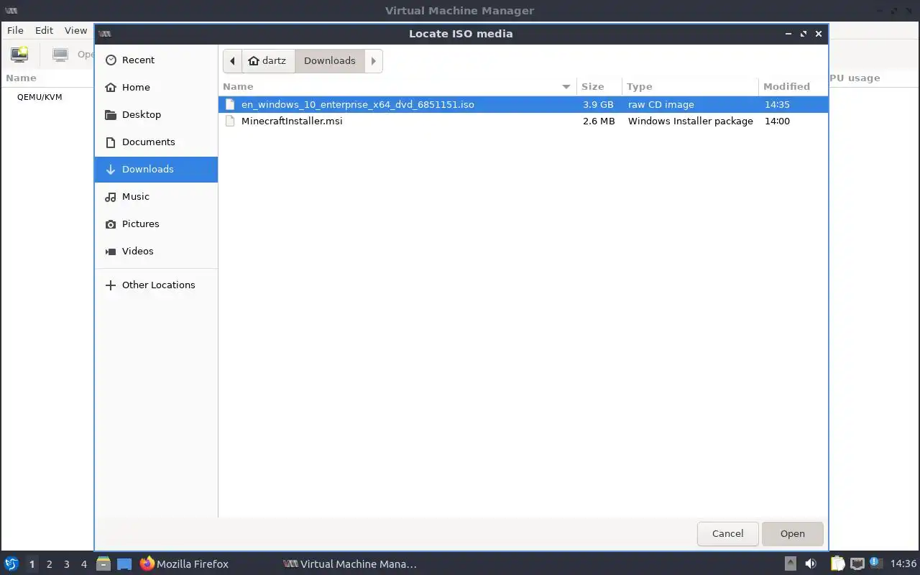Viewport: 920px width, 575px height.
Task: Select Downloads in the places sidebar
Action: [156, 169]
